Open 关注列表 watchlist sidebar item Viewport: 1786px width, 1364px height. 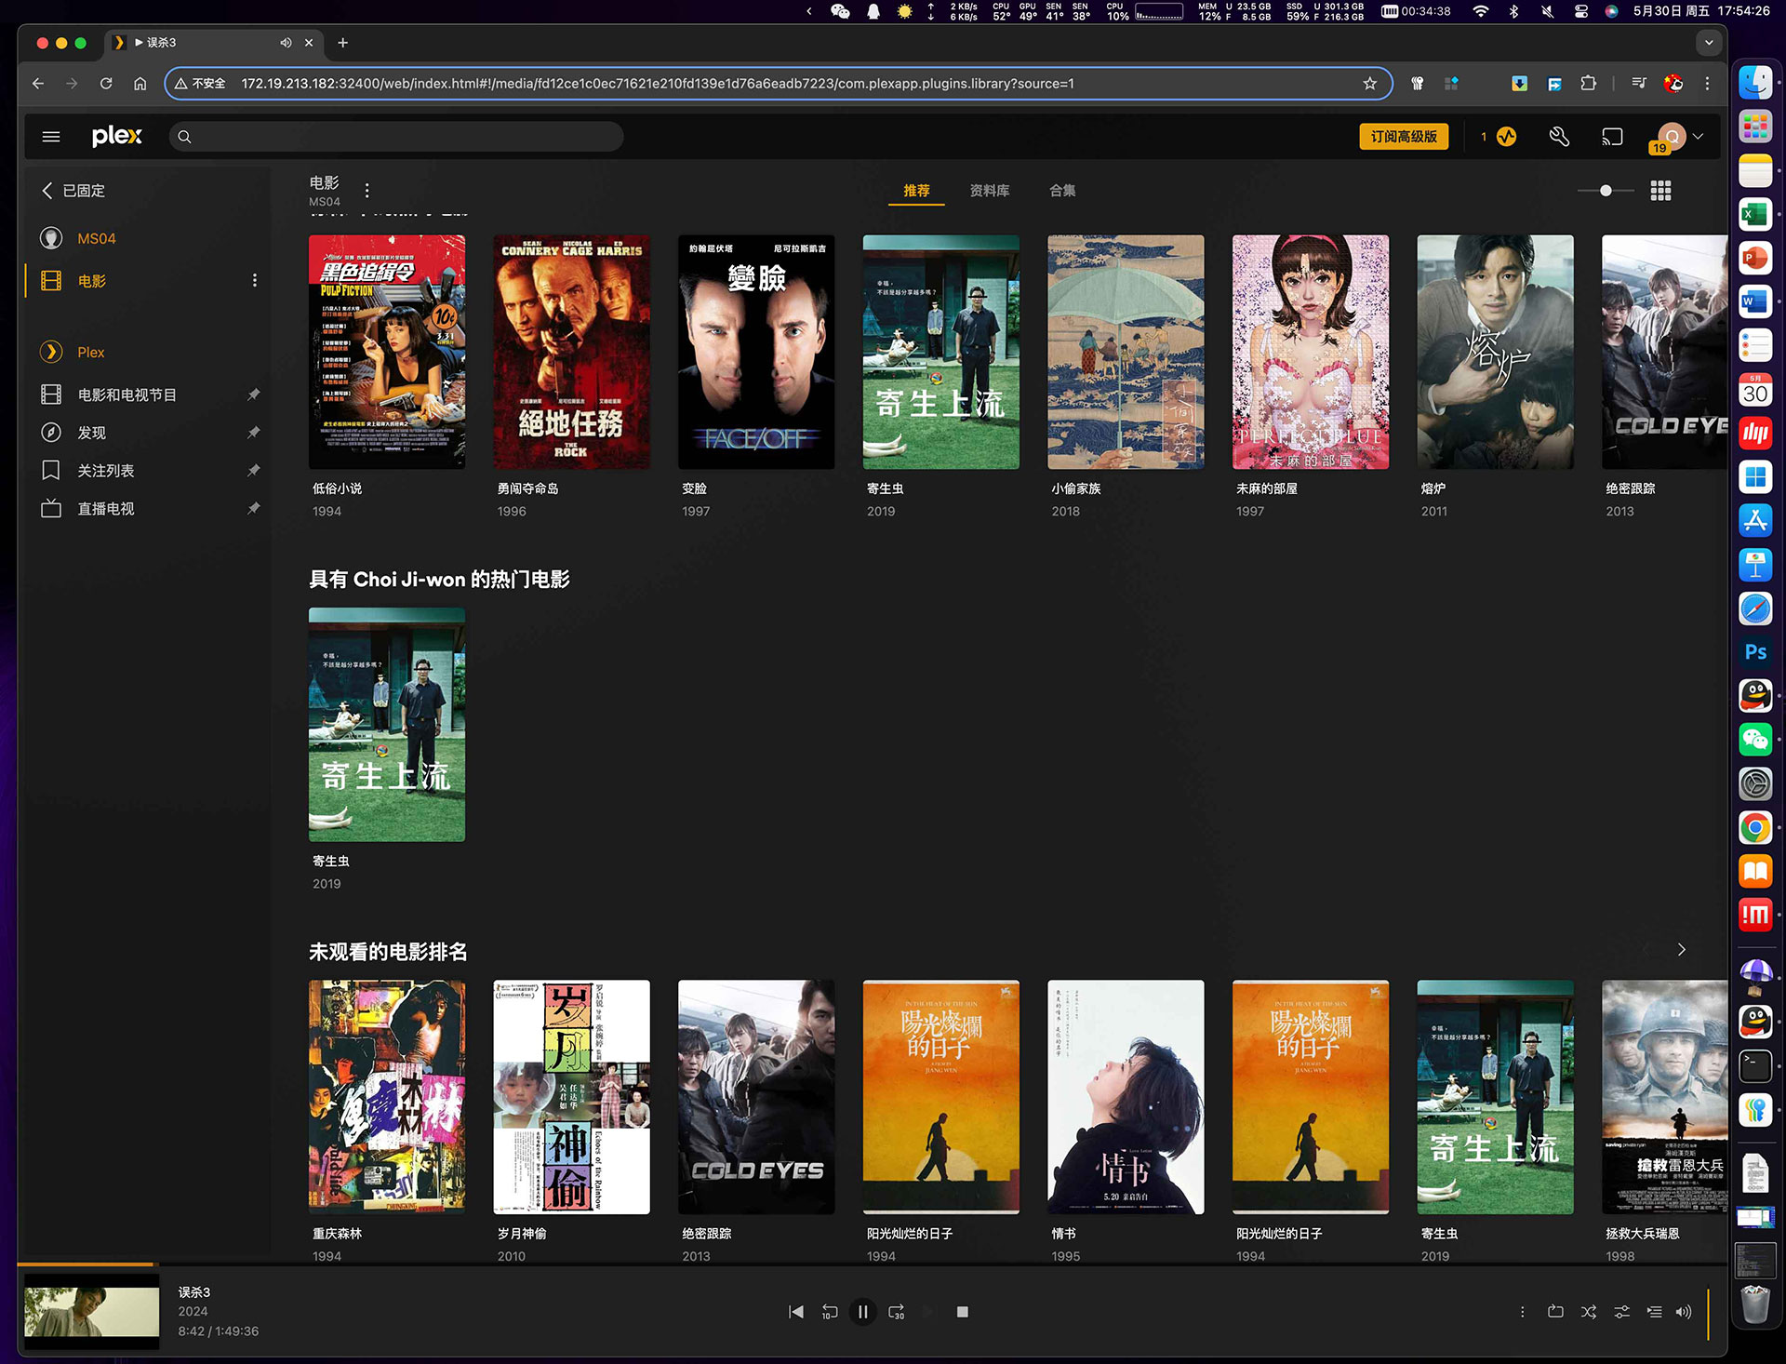[x=105, y=471]
